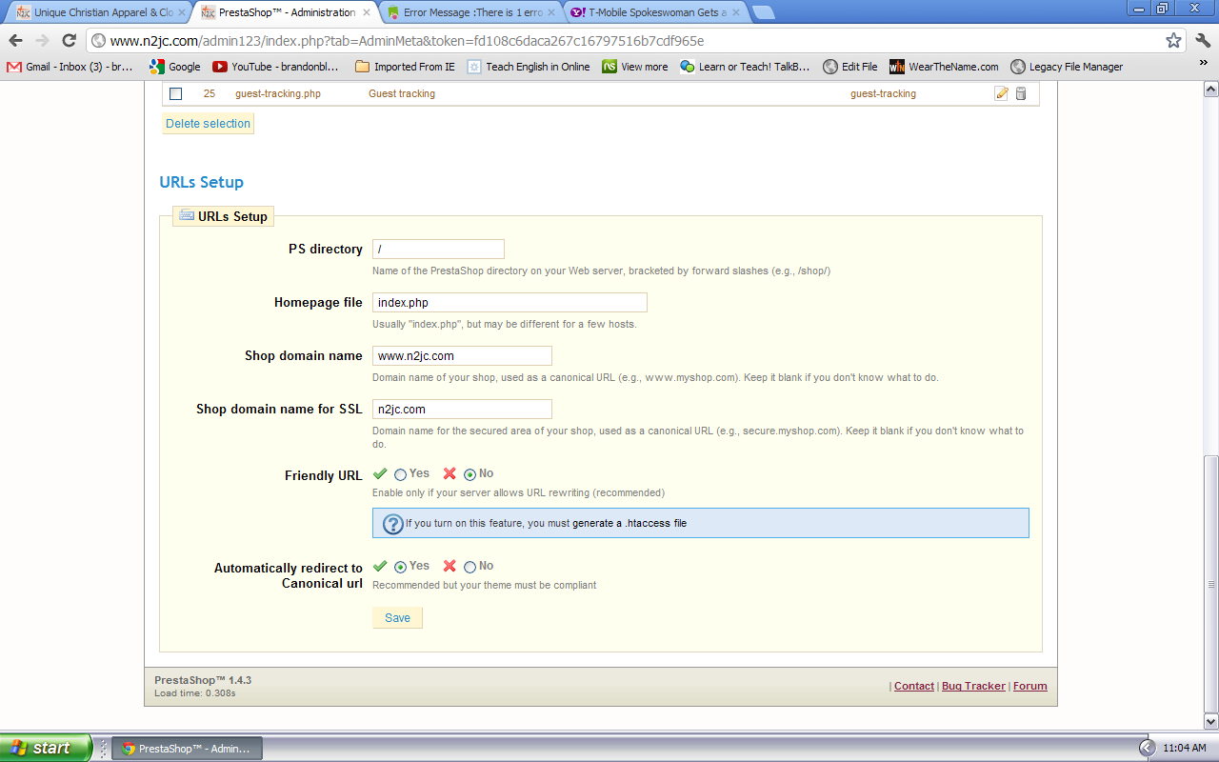Open the Bug Tracker footer link
The image size is (1219, 762).
(973, 686)
